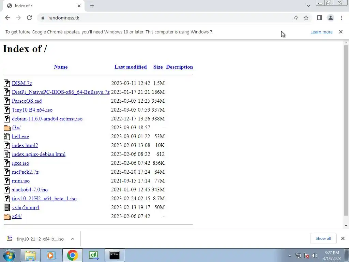Click the hell.exe link
The image size is (349, 262).
coord(20,136)
